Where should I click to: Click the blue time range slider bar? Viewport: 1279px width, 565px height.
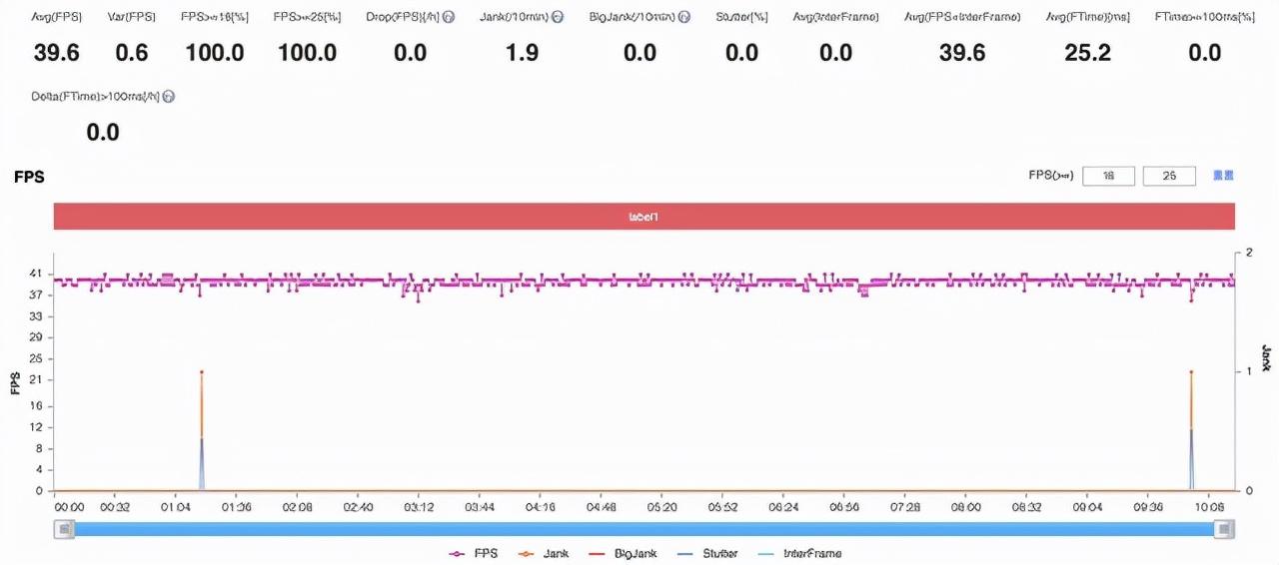click(x=643, y=529)
